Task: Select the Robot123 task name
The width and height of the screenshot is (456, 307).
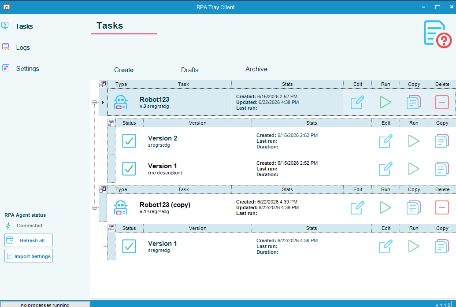Action: click(155, 100)
